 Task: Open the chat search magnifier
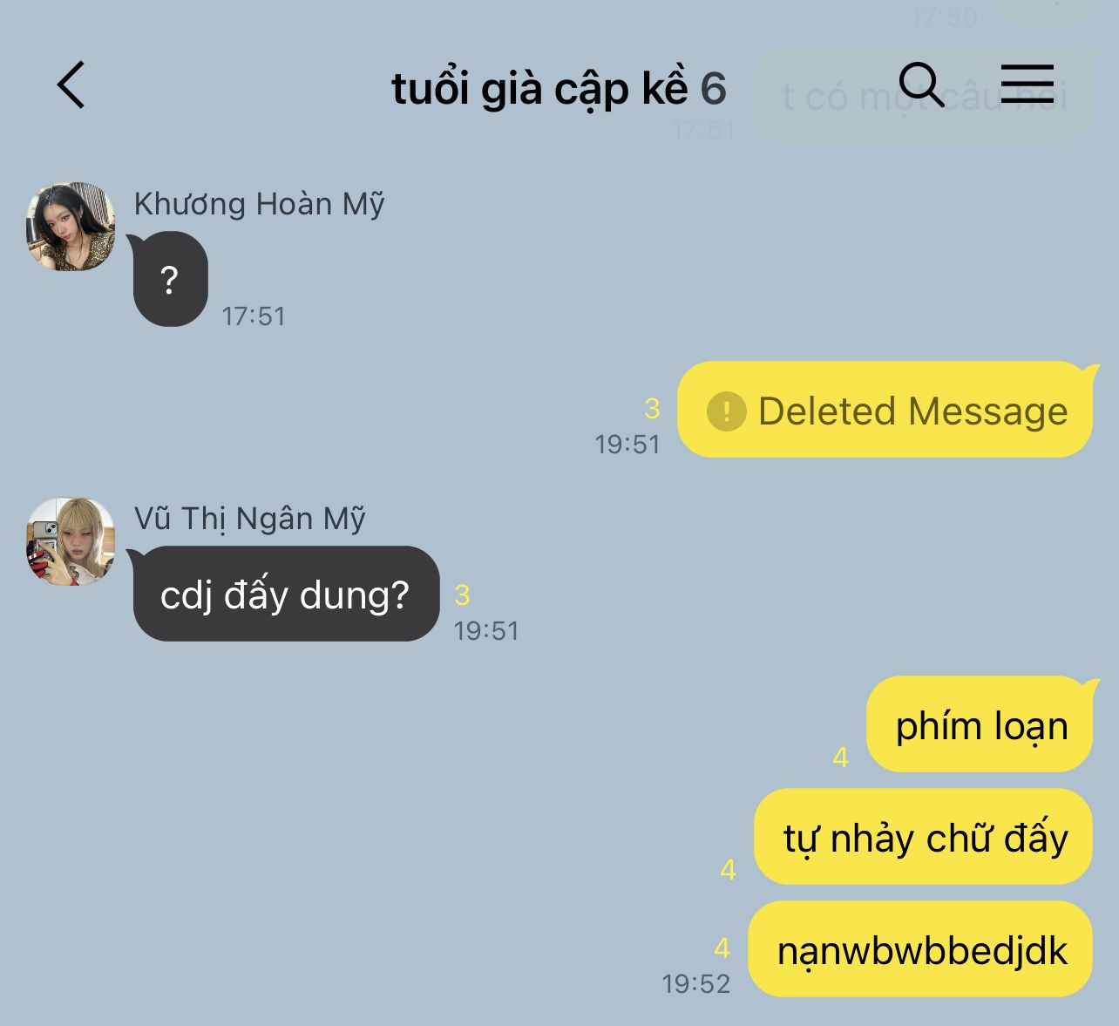(x=921, y=85)
